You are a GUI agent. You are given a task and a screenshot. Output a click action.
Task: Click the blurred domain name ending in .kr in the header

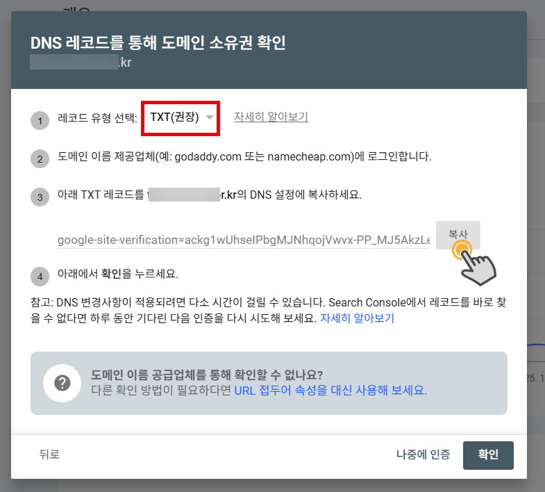pos(81,63)
